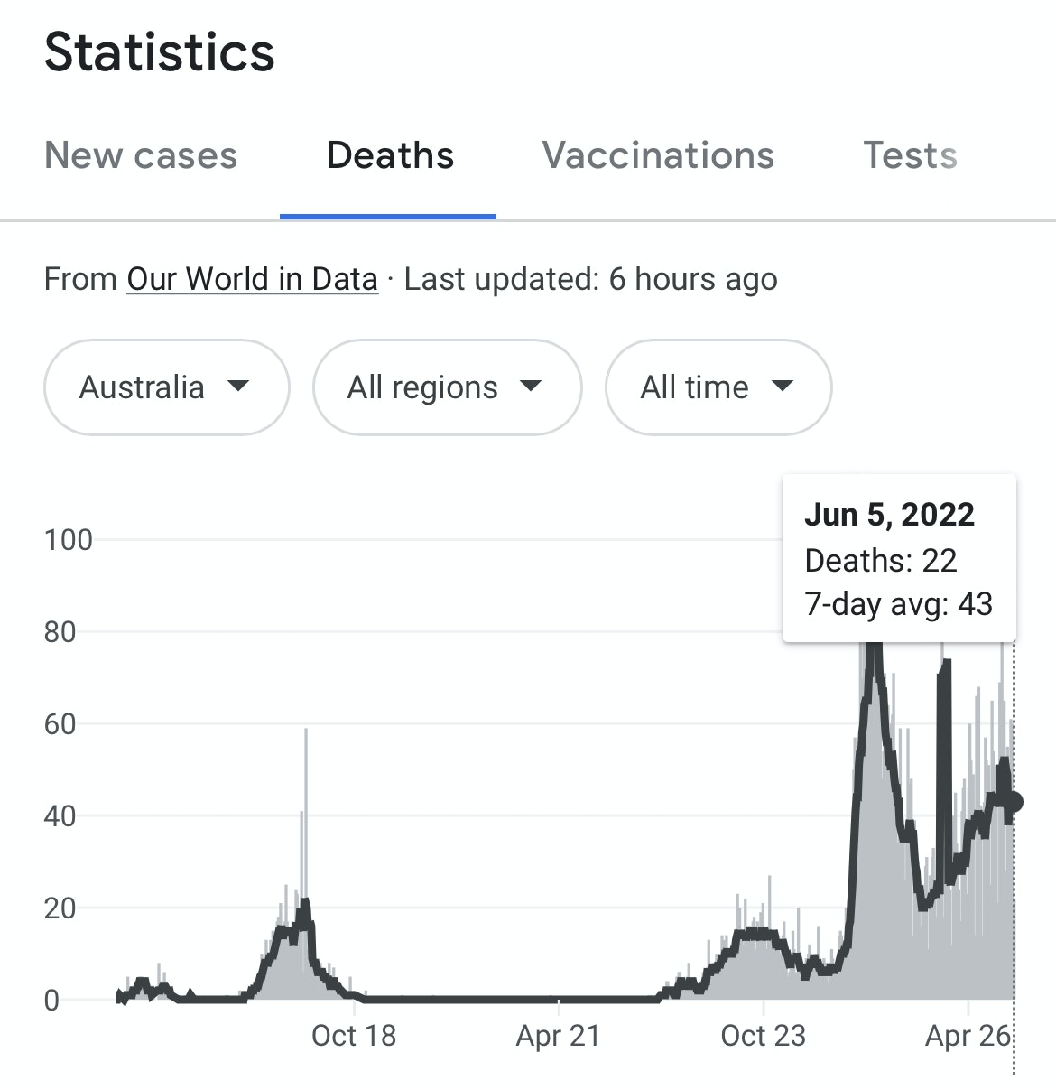
Task: Click the caret arrow beside All time
Action: pos(783,387)
